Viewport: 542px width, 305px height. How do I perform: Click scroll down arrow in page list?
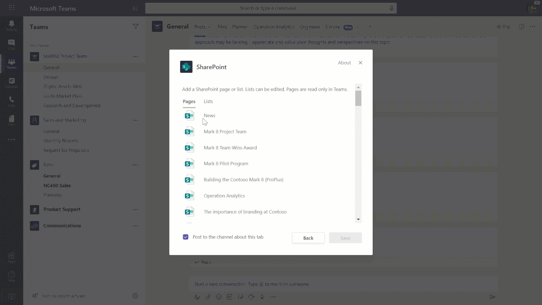(x=358, y=219)
